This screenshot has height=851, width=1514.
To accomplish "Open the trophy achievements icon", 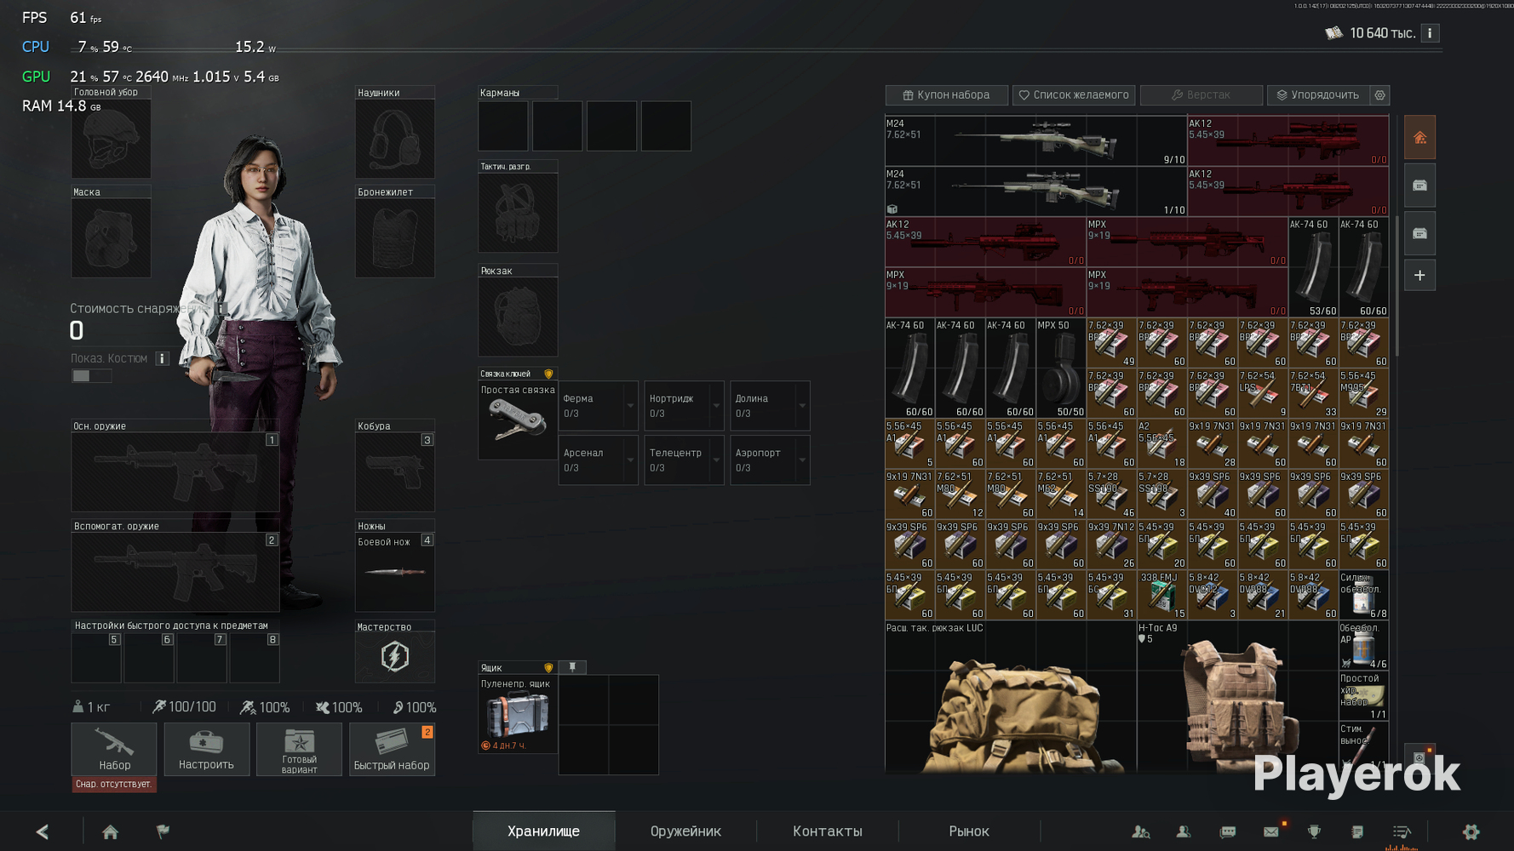I will click(x=1314, y=831).
